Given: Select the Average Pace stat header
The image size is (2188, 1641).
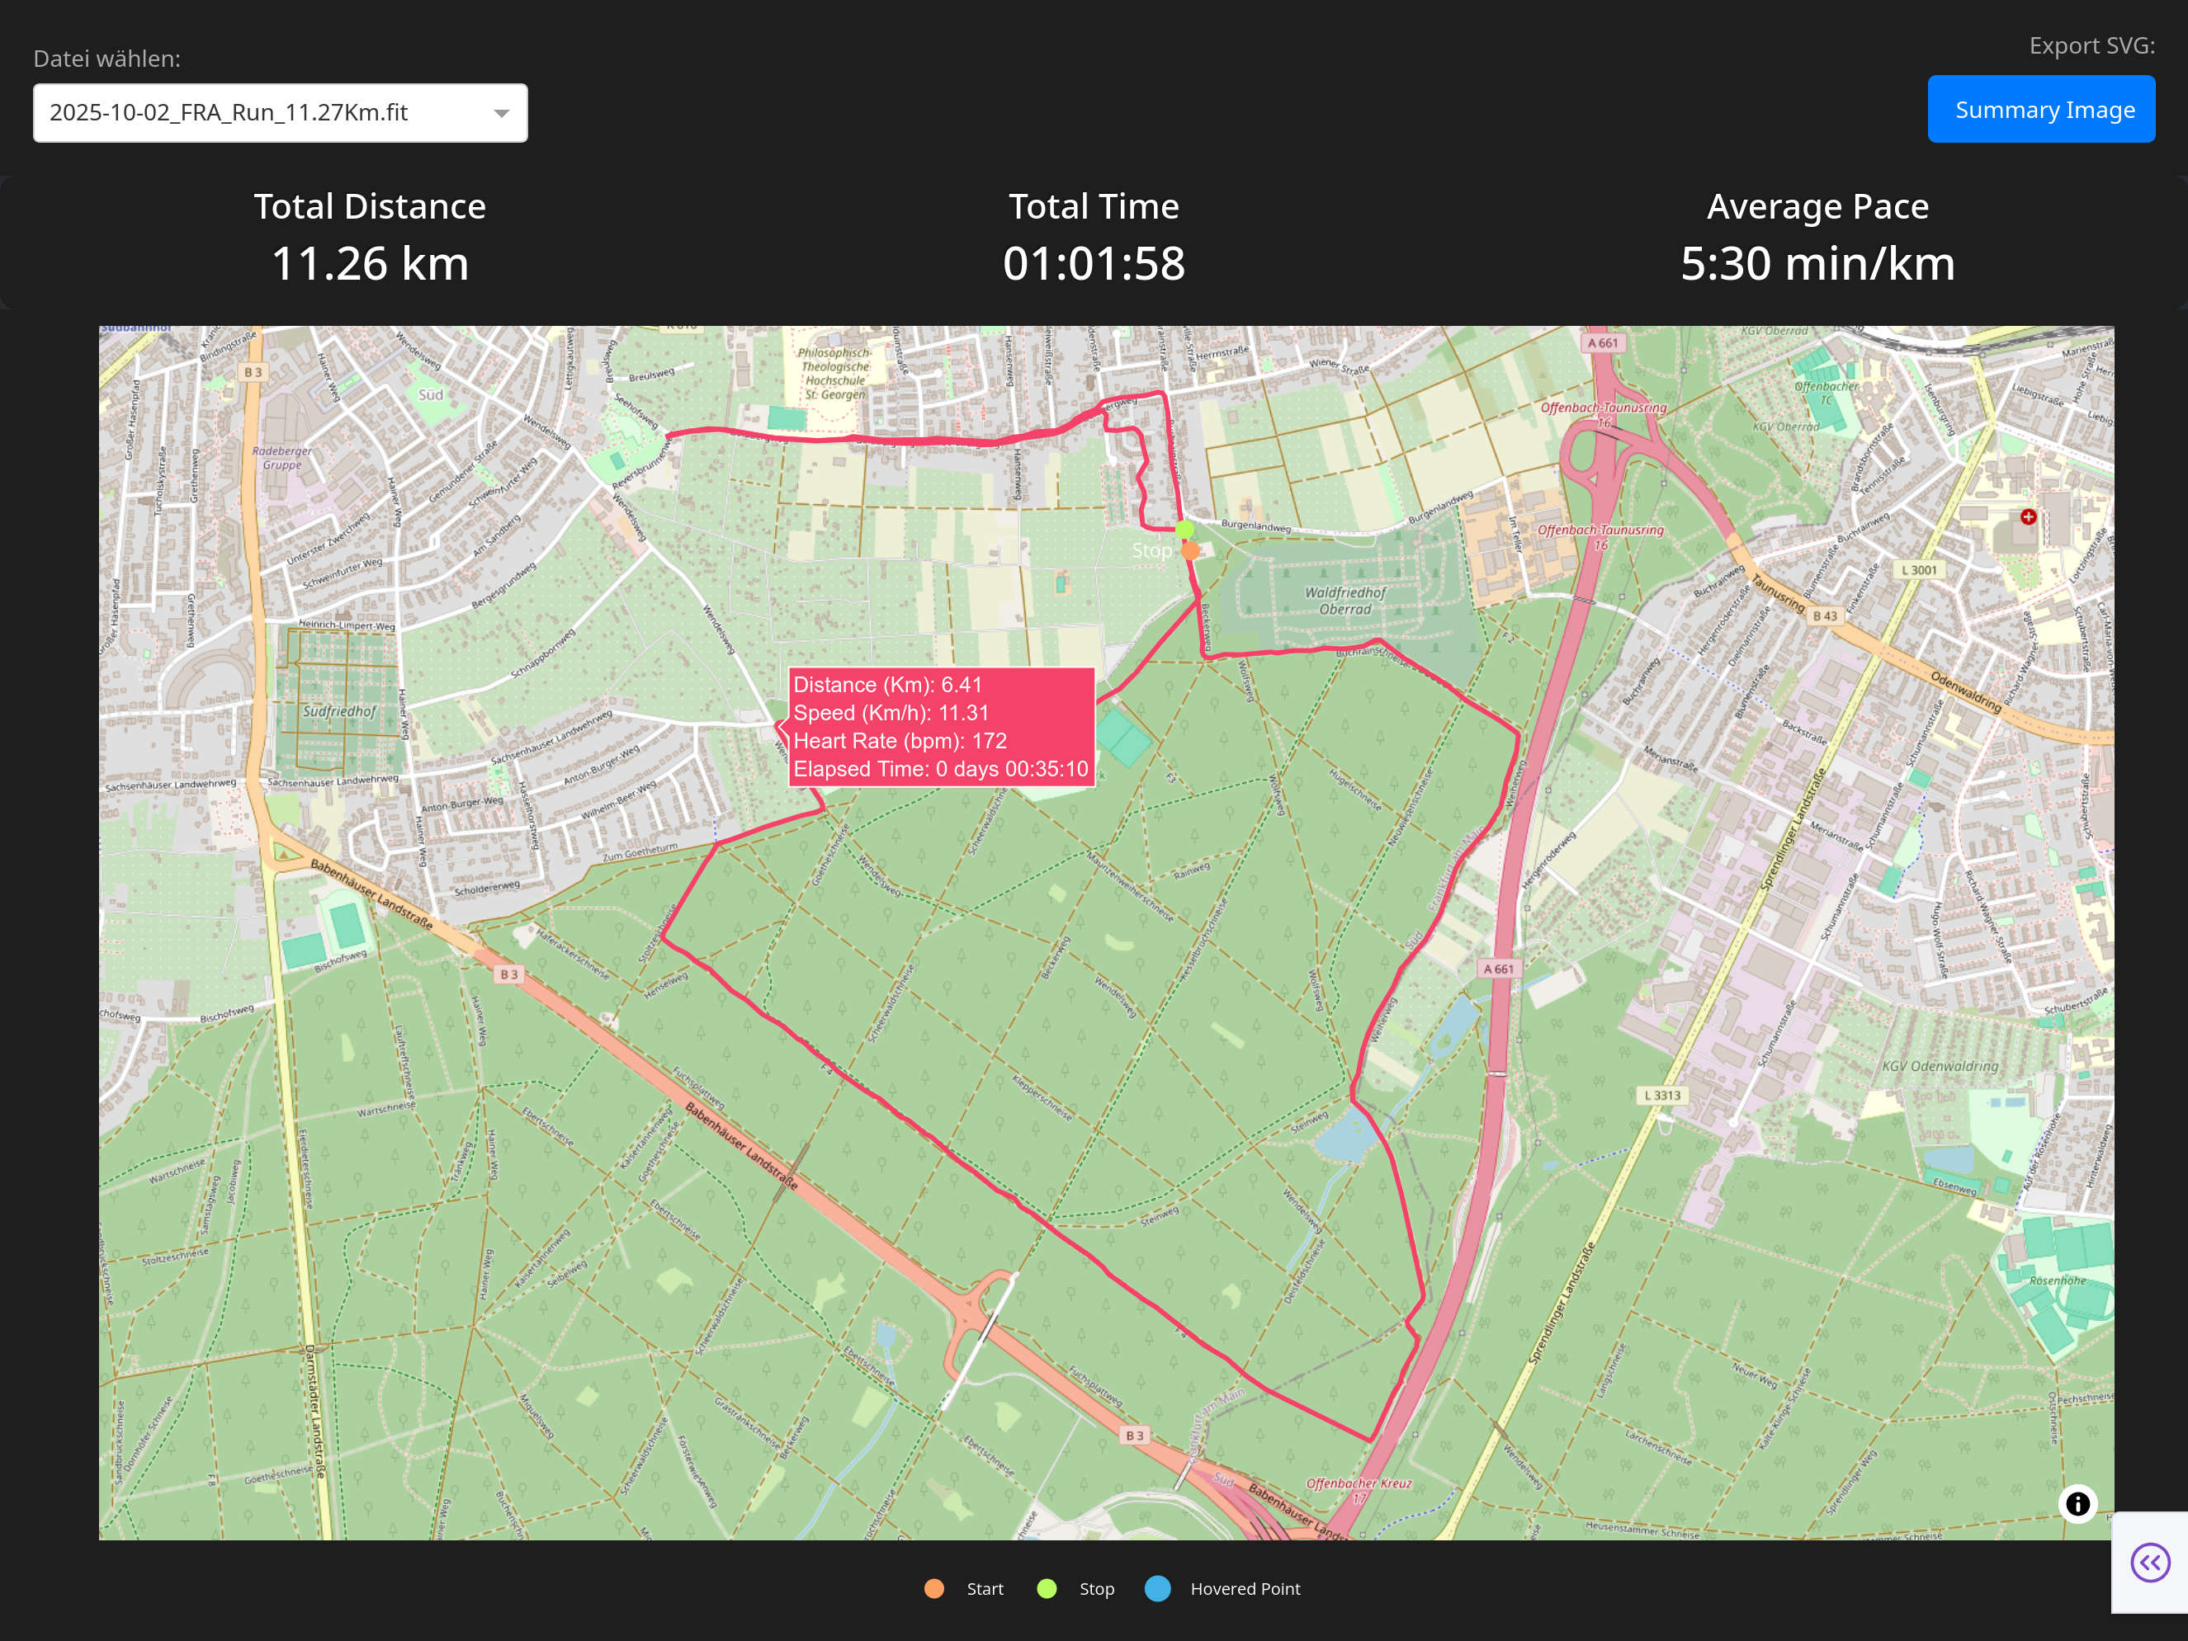Looking at the screenshot, I should (x=1818, y=206).
